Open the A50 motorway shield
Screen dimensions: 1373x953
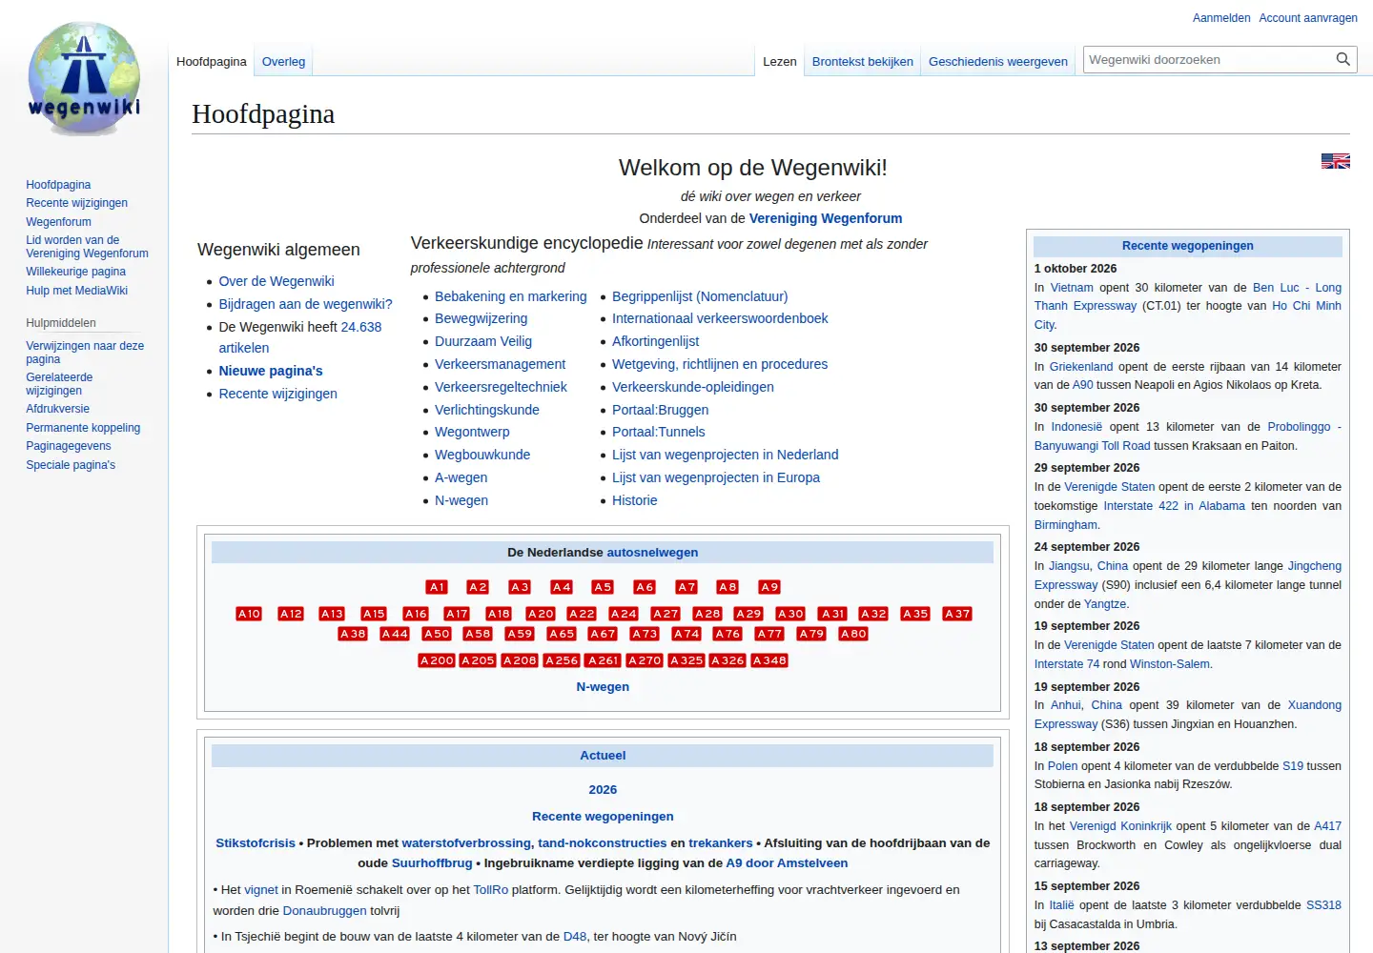pyautogui.click(x=437, y=634)
